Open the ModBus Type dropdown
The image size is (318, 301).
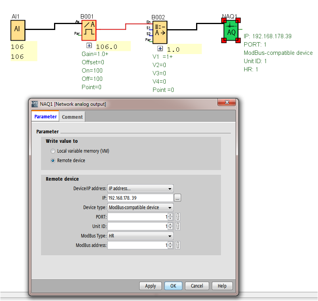click(x=140, y=236)
